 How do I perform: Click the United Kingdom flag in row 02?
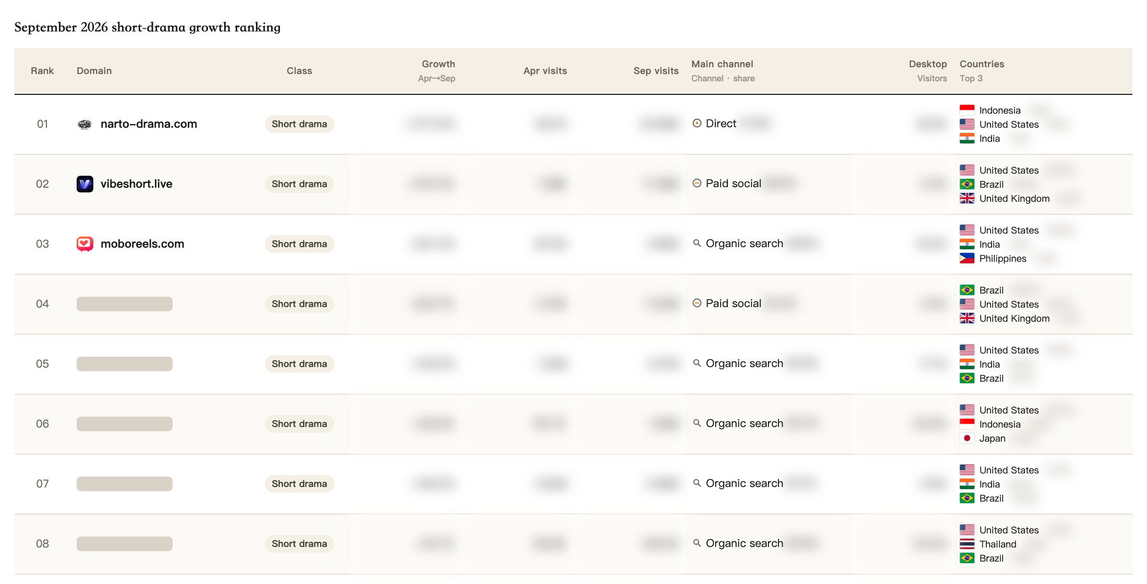point(967,198)
